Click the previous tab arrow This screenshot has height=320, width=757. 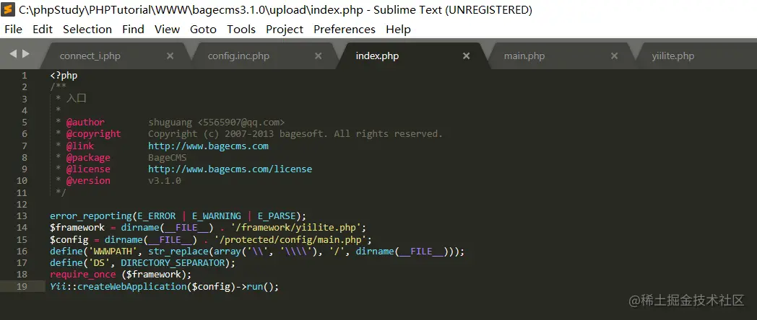click(x=13, y=54)
